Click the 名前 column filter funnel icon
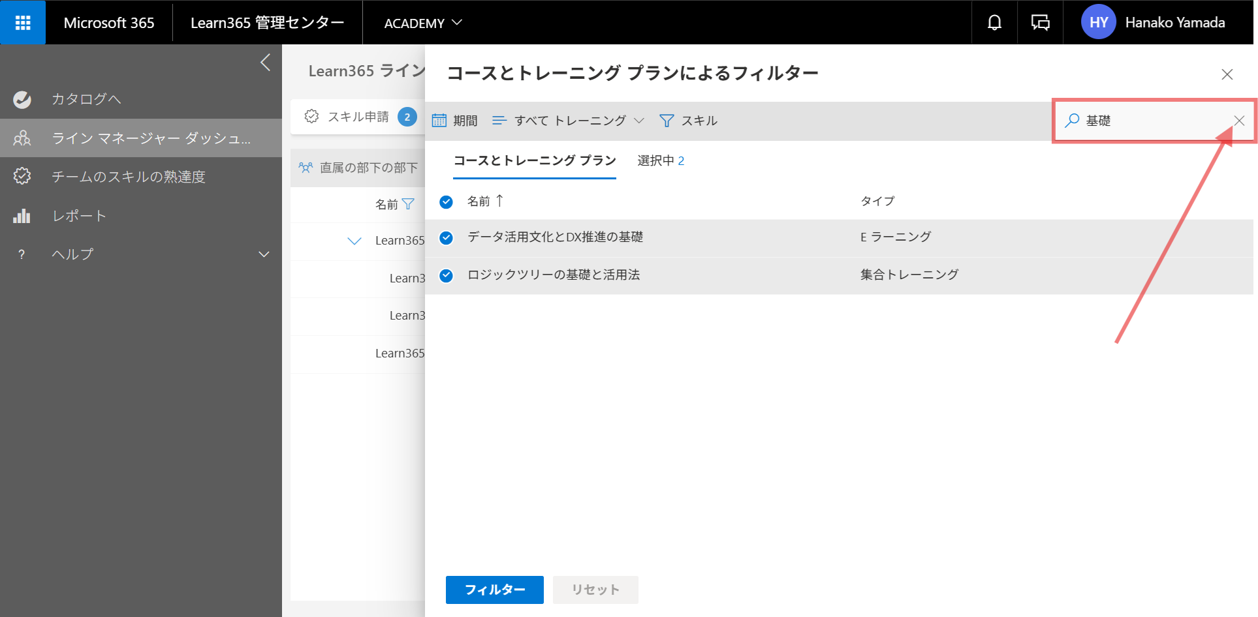The height and width of the screenshot is (617, 1258). [408, 204]
